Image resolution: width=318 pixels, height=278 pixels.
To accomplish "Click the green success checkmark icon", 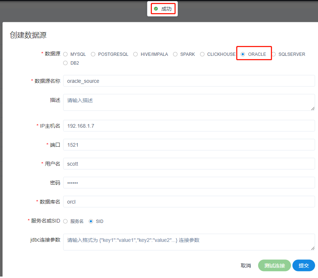I will (156, 8).
